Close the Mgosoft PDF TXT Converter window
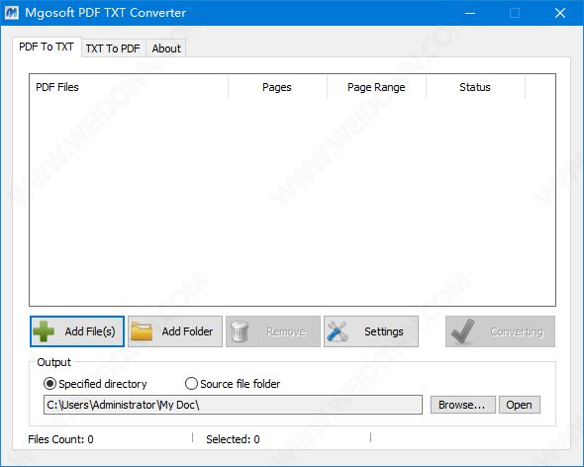This screenshot has height=467, width=584. (560, 13)
